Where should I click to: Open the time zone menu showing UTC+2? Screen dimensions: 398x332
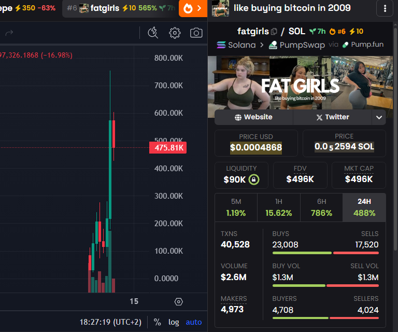click(x=110, y=322)
